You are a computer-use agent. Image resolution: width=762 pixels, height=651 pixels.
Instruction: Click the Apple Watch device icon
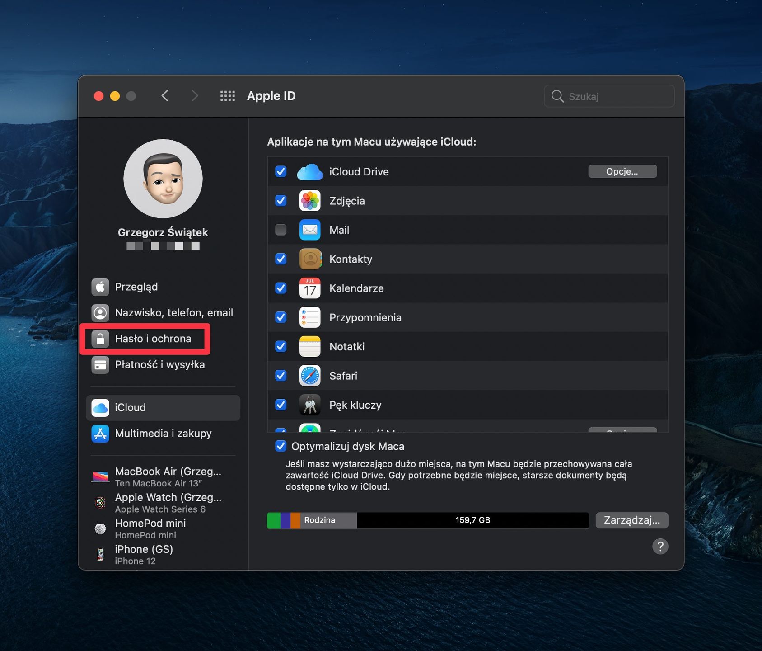(x=100, y=503)
